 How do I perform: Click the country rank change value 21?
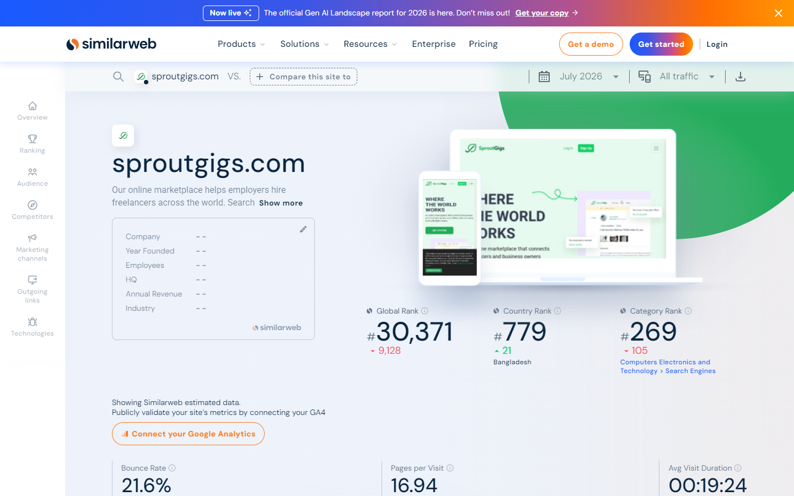pos(507,351)
